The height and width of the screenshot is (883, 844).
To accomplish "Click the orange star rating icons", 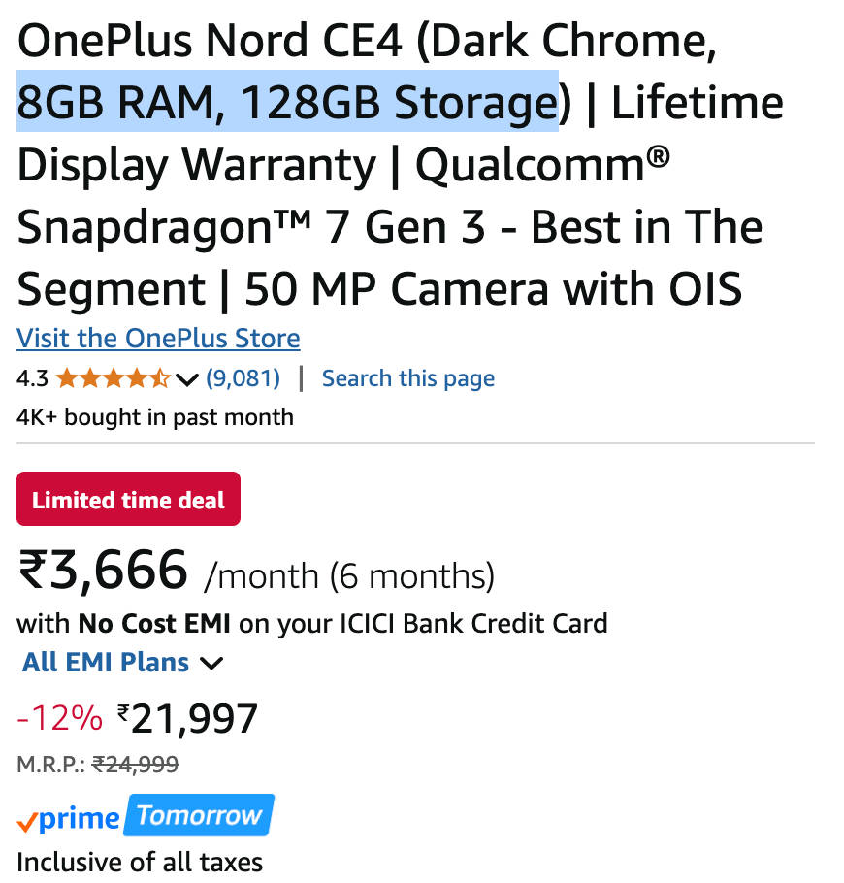I will pos(113,378).
